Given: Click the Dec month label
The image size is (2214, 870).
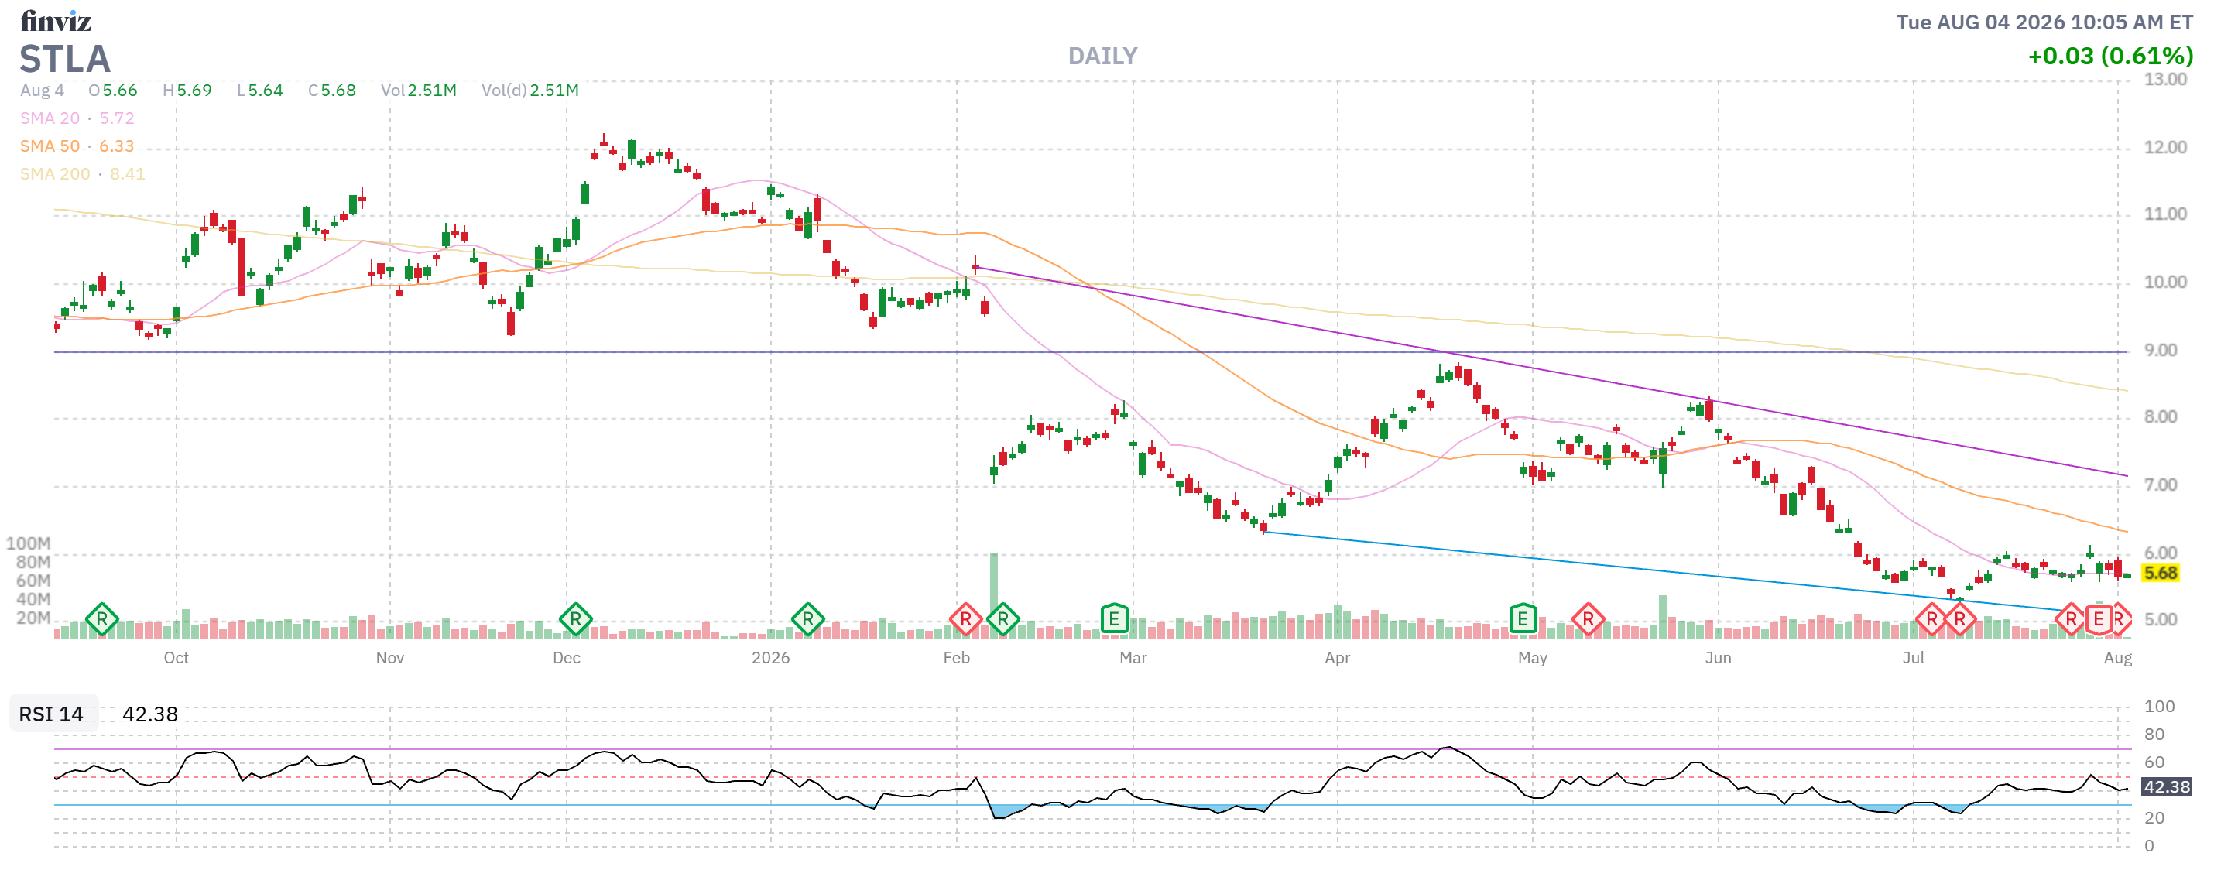Looking at the screenshot, I should [567, 658].
